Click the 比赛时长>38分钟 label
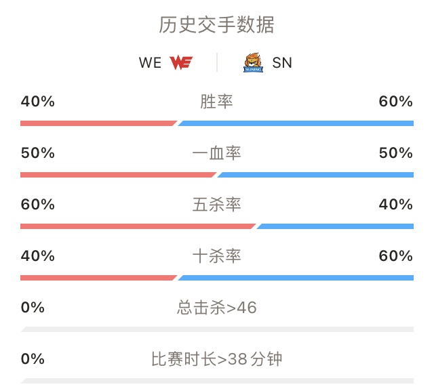 tap(217, 359)
